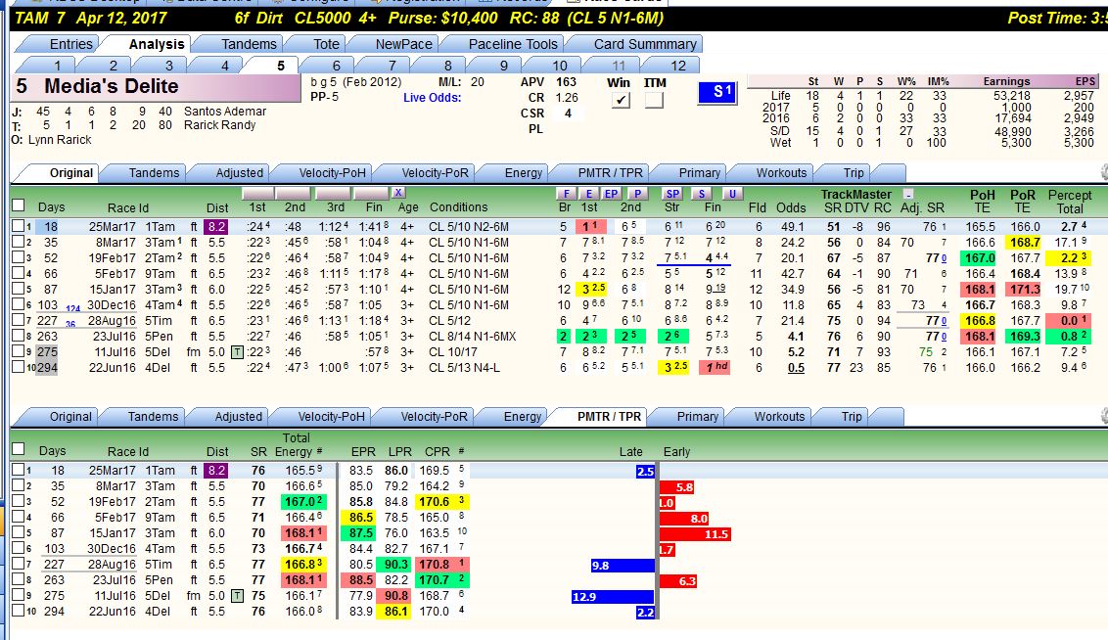
Task: Click the EP running style filter button
Action: (x=611, y=194)
